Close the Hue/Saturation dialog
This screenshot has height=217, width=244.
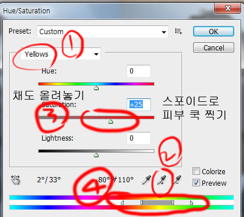228,8
